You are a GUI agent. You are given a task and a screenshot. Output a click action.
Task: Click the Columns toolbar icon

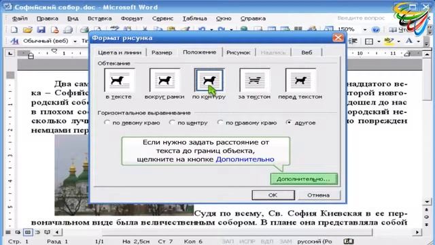point(298,29)
